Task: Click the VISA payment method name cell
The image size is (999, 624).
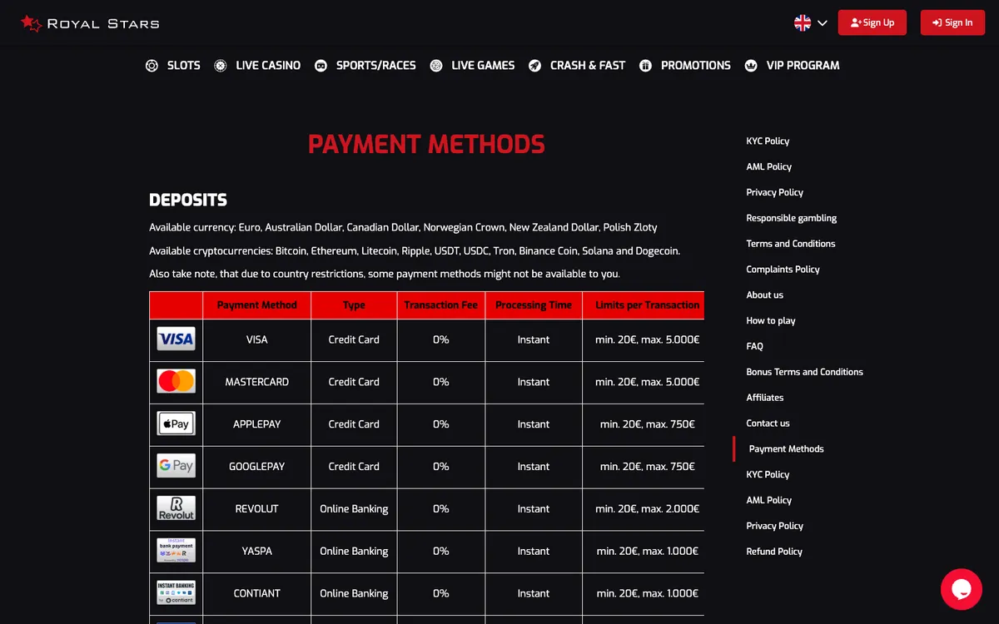Action: click(256, 340)
